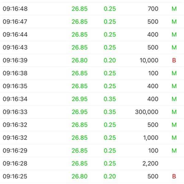This screenshot has height=184, width=184.
Task: Click the 26.80 price at 09:16:25
Action: pyautogui.click(x=79, y=176)
